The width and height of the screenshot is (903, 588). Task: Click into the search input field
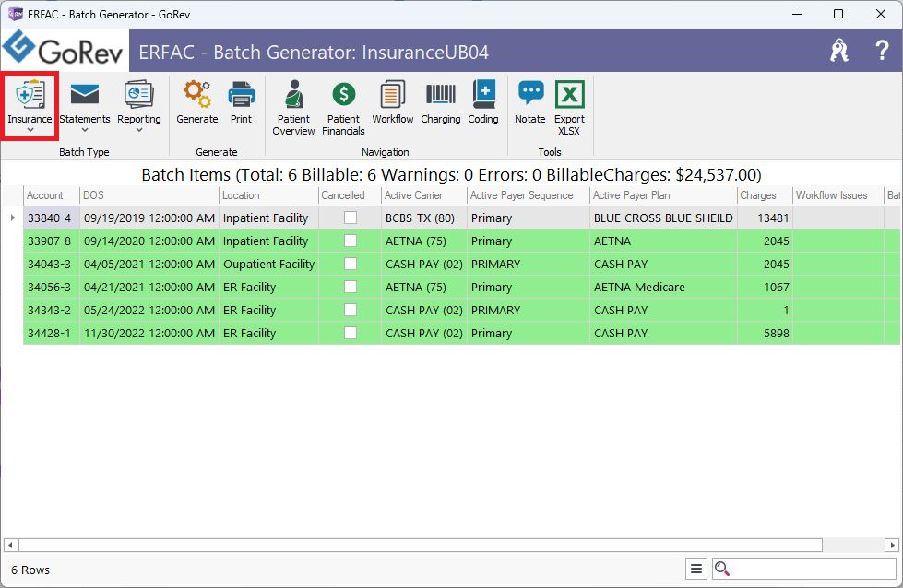click(x=812, y=569)
